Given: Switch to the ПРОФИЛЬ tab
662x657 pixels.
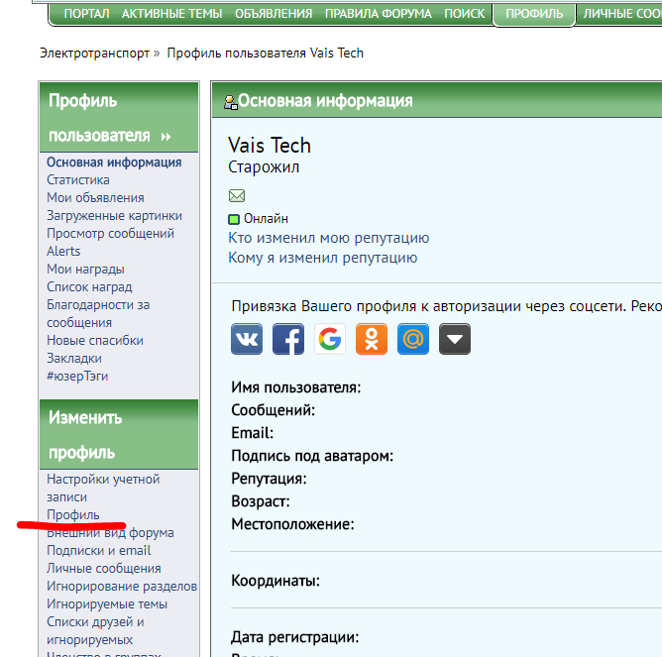Looking at the screenshot, I should [533, 14].
